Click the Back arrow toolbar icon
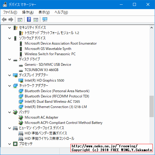 click(x=4, y=19)
